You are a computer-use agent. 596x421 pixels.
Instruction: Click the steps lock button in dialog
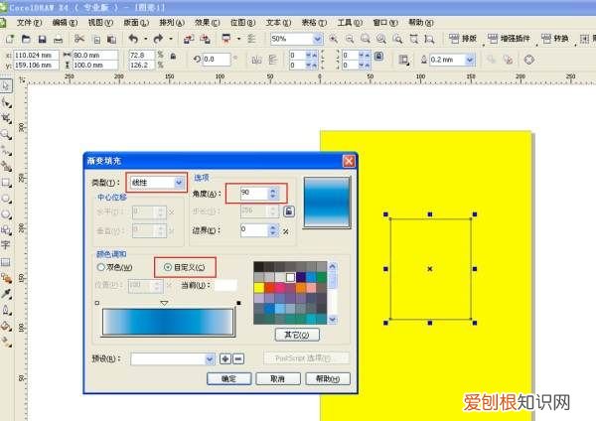point(289,211)
